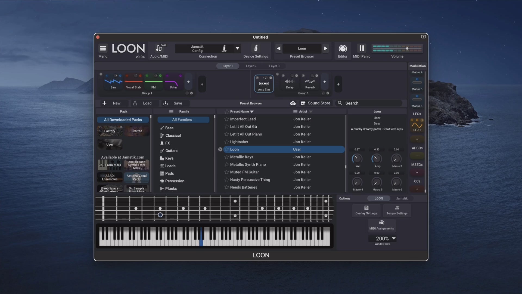
Task: Open Overlay Settings
Action: tap(366, 210)
